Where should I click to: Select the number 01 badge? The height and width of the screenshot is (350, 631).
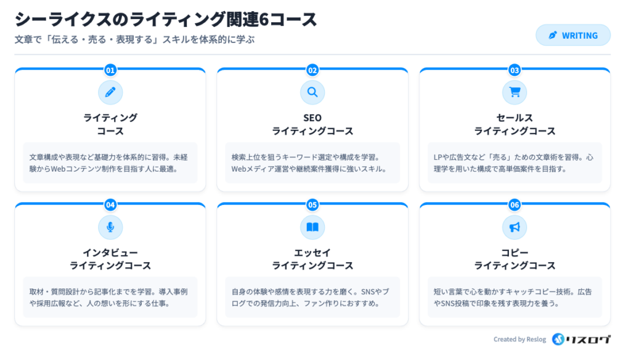coord(110,70)
